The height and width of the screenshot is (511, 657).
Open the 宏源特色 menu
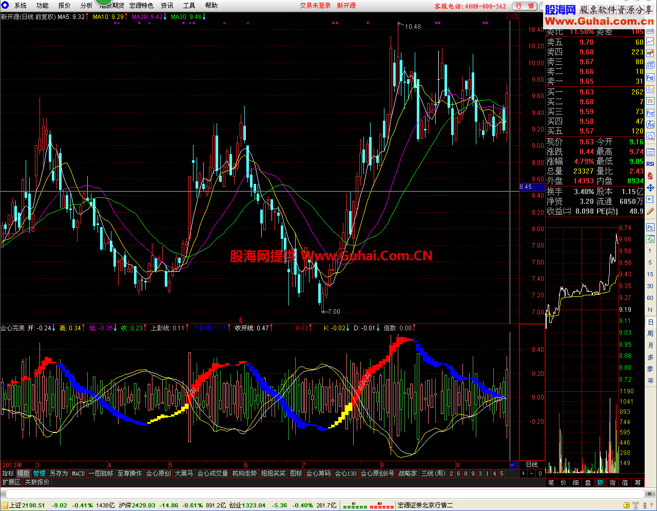coord(141,6)
